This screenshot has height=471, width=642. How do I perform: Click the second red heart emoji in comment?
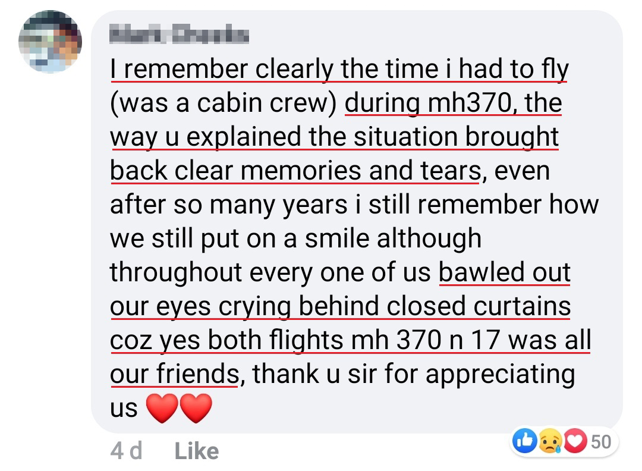196,409
